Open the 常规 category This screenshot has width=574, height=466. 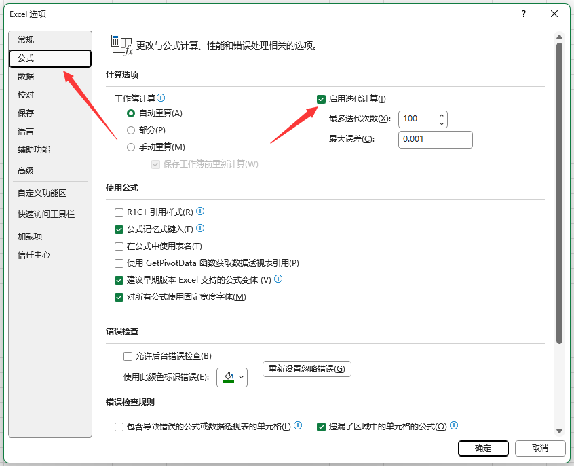(50, 39)
